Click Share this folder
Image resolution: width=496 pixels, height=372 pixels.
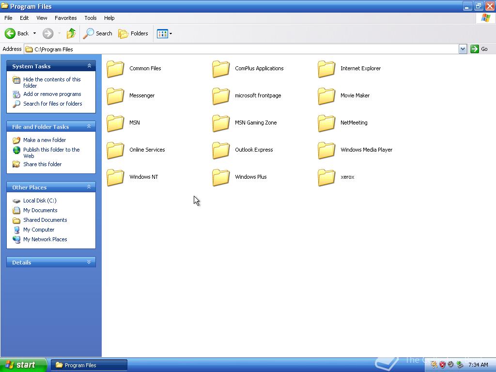pyautogui.click(x=43, y=164)
